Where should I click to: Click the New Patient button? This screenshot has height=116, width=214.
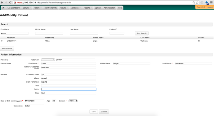7,49
